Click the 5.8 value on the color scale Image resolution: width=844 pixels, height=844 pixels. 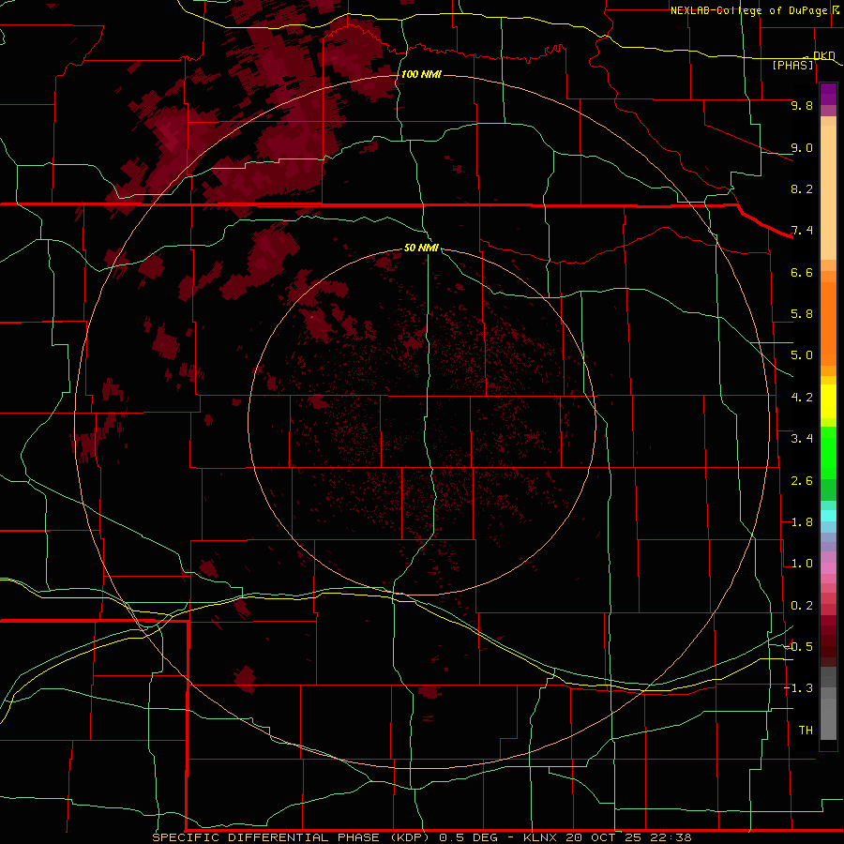click(802, 314)
